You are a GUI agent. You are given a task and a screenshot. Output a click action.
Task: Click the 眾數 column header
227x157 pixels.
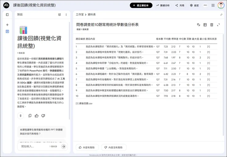pos(189,39)
